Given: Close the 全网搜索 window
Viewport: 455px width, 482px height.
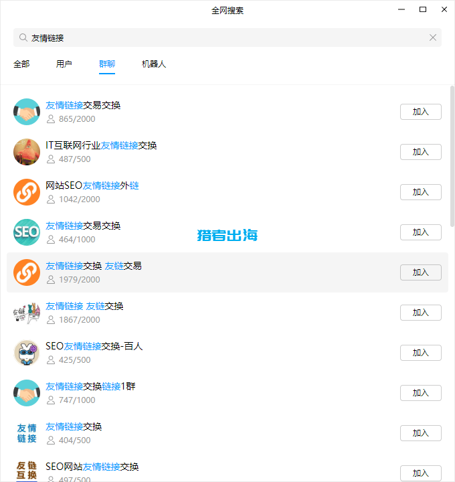Looking at the screenshot, I should click(x=444, y=9).
